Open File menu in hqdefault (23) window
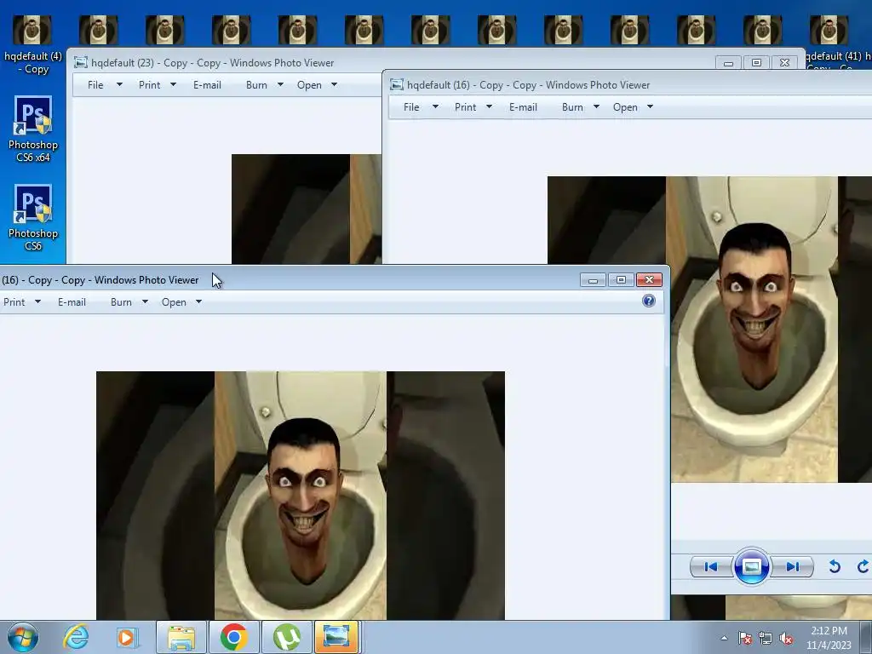The image size is (872, 654). 95,85
